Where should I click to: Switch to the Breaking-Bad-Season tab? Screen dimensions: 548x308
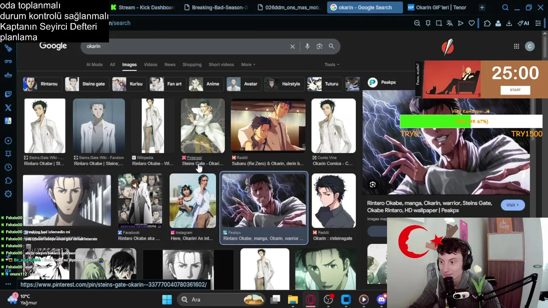point(215,7)
